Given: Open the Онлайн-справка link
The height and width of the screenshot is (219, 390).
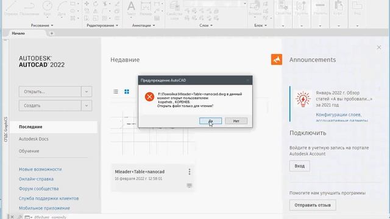Looking at the screenshot, I should click(x=36, y=179).
